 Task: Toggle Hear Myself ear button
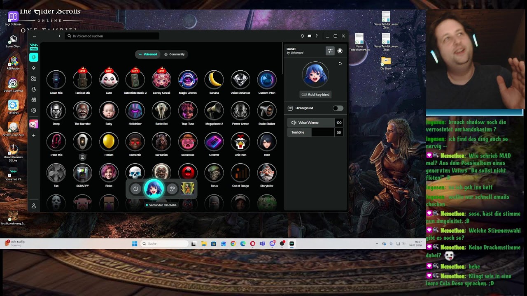172,189
